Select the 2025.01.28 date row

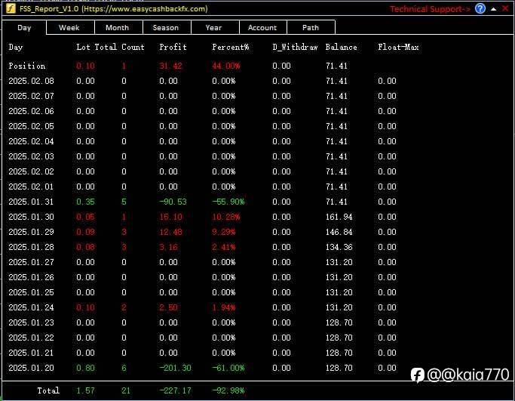click(31, 247)
